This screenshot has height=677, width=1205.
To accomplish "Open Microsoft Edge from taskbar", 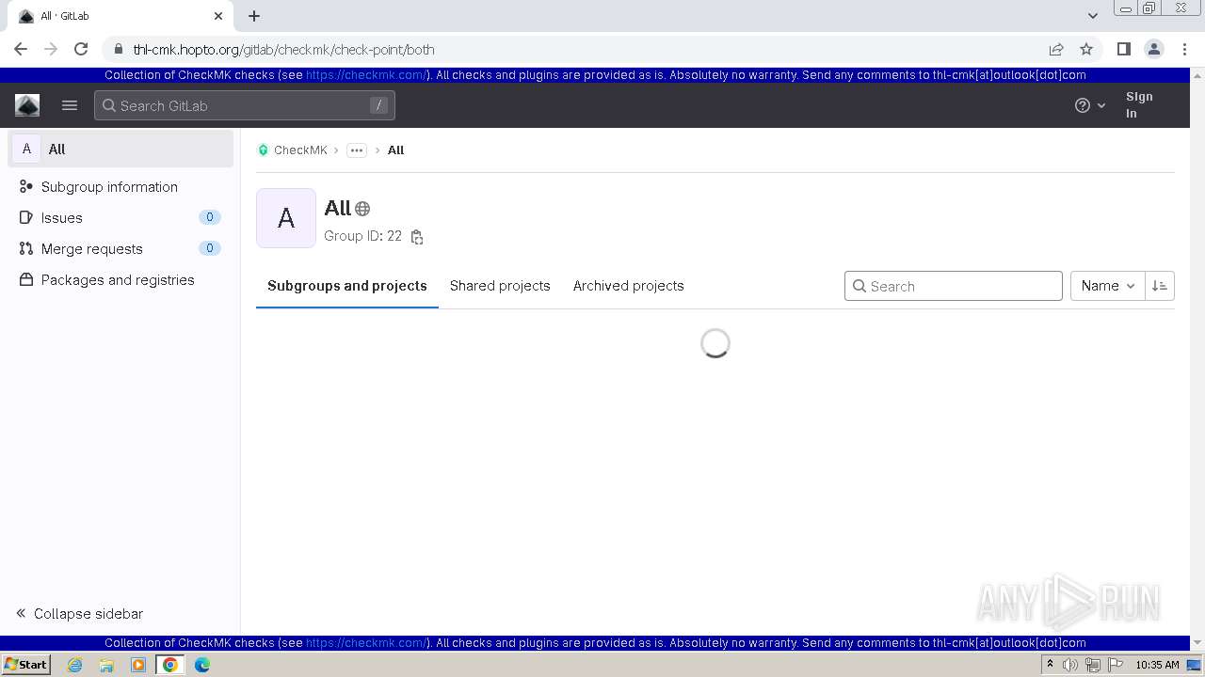I will click(202, 665).
